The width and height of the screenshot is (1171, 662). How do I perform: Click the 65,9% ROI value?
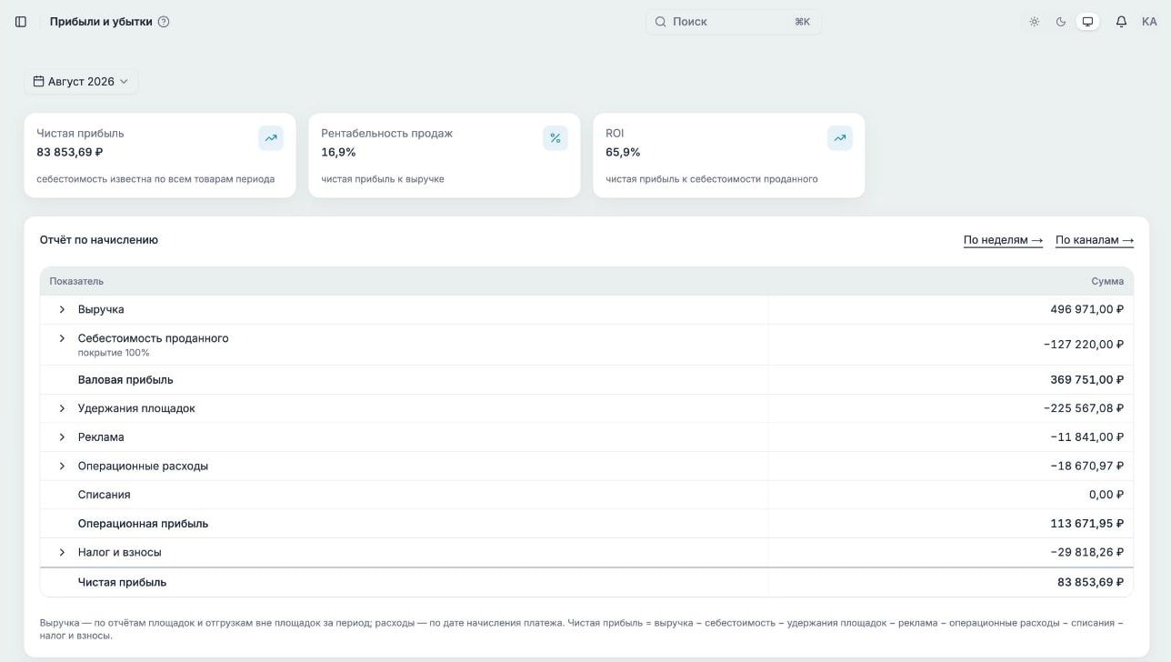coord(623,153)
